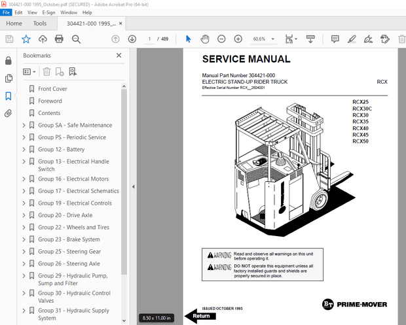The image size is (406, 325).
Task: Add a comment with speech bubble icon
Action: click(335, 39)
